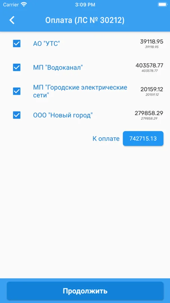Uncheck the АО "УТС" checkbox
Viewport: 170px width, 303px height.
[17, 43]
